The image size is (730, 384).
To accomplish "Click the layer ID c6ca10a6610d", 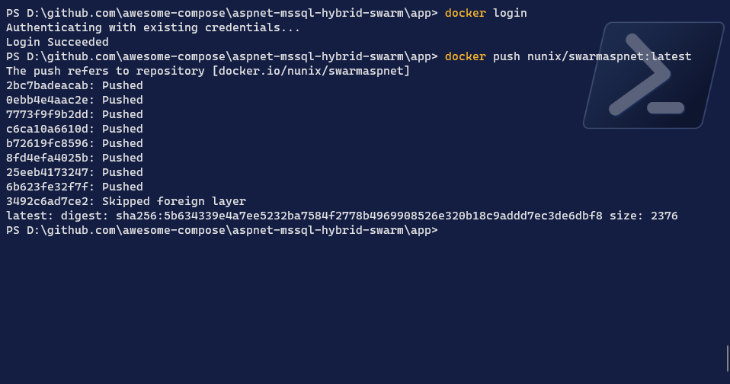I will click(50, 129).
